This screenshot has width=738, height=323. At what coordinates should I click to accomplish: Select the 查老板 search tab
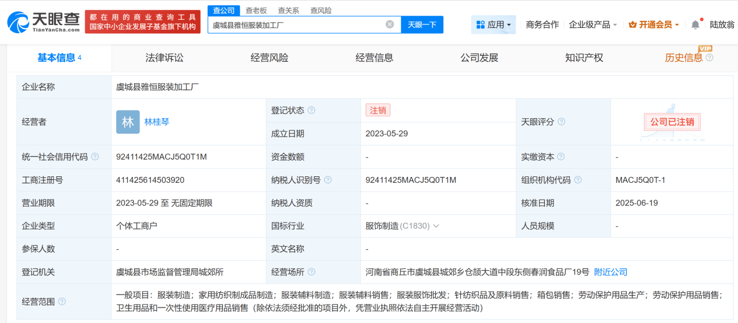(256, 10)
